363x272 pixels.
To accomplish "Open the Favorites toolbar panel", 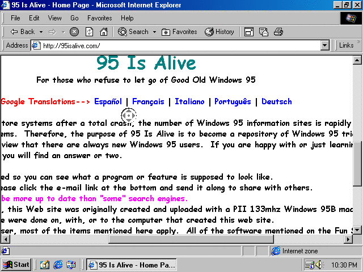I will coord(179,32).
